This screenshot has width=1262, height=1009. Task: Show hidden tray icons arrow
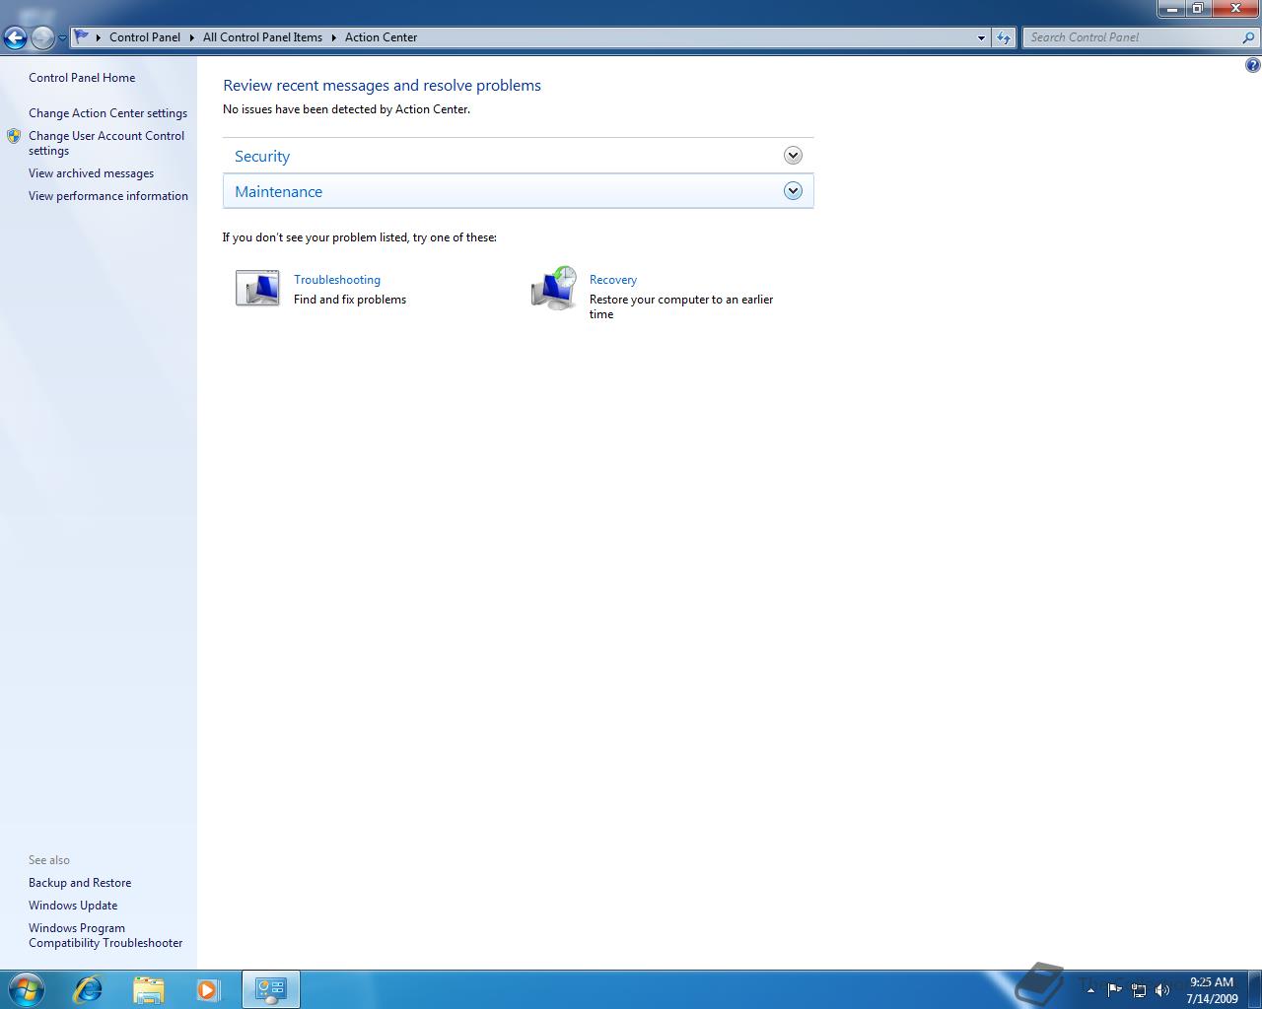pos(1090,990)
